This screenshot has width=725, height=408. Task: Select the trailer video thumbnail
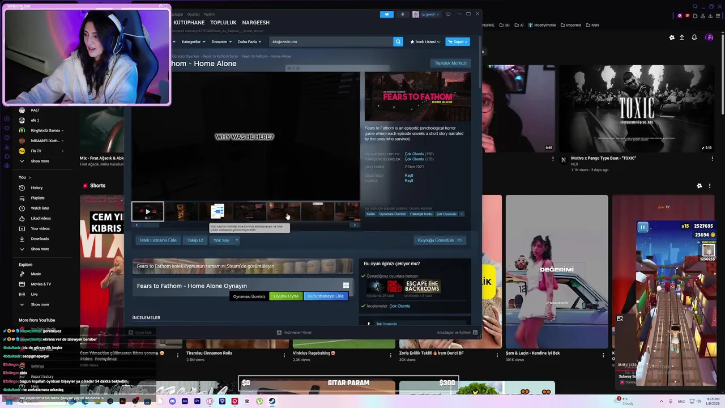coord(148,211)
